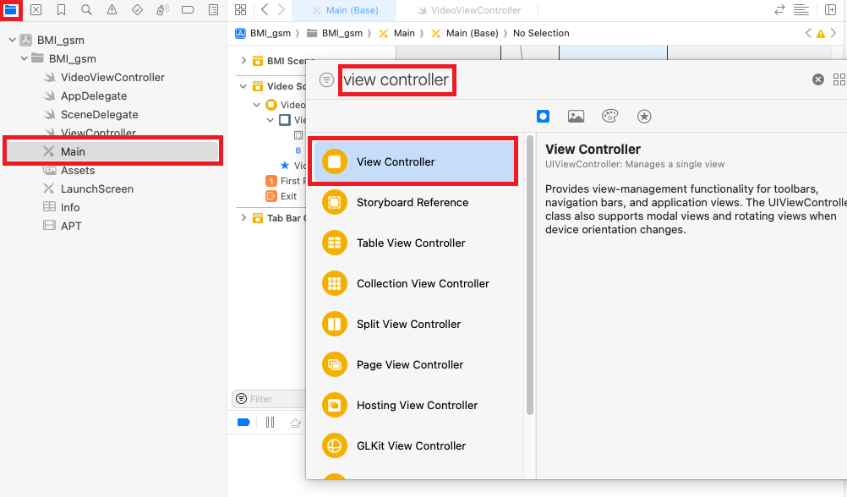The width and height of the screenshot is (847, 497).
Task: Open the Bookmark navigator
Action: [x=61, y=10]
